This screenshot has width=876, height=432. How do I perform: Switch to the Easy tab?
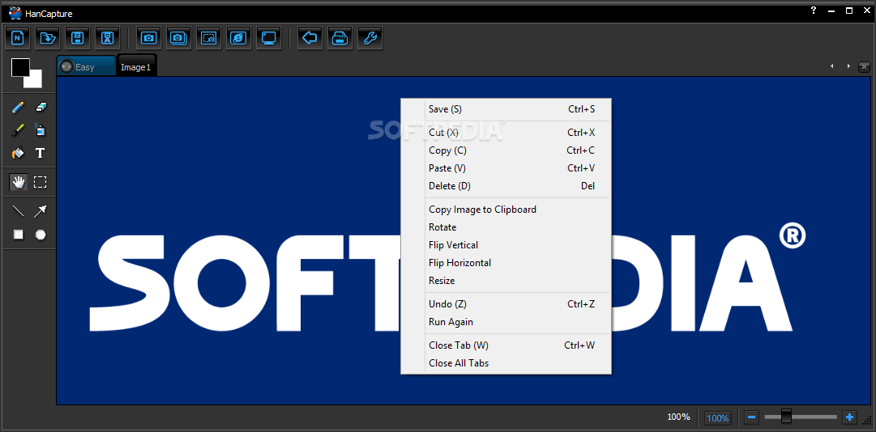click(x=86, y=67)
